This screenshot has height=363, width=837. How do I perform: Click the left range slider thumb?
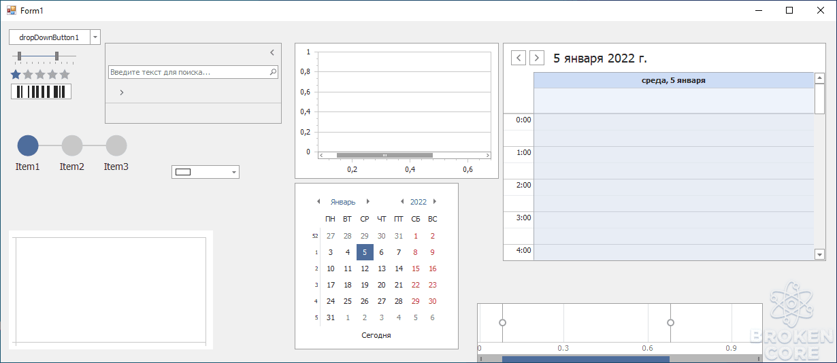point(20,56)
